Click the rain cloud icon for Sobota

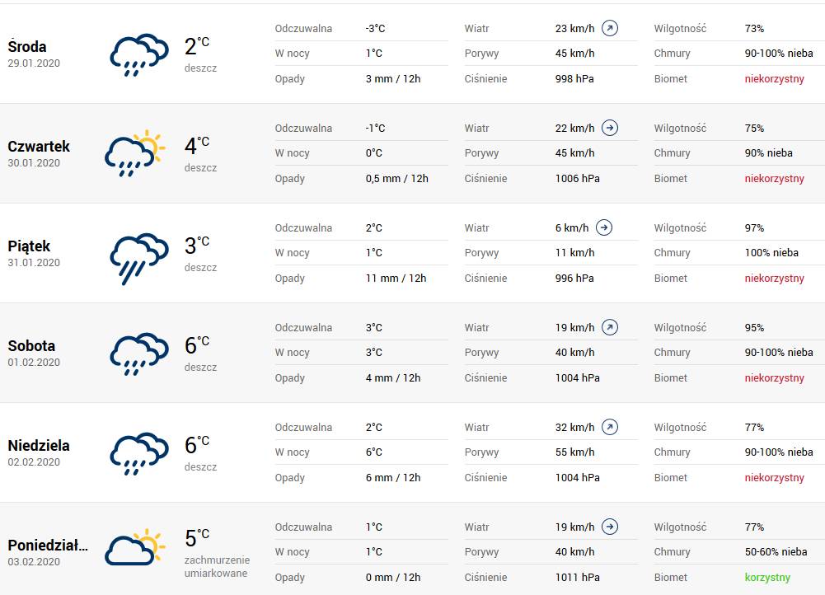139,354
